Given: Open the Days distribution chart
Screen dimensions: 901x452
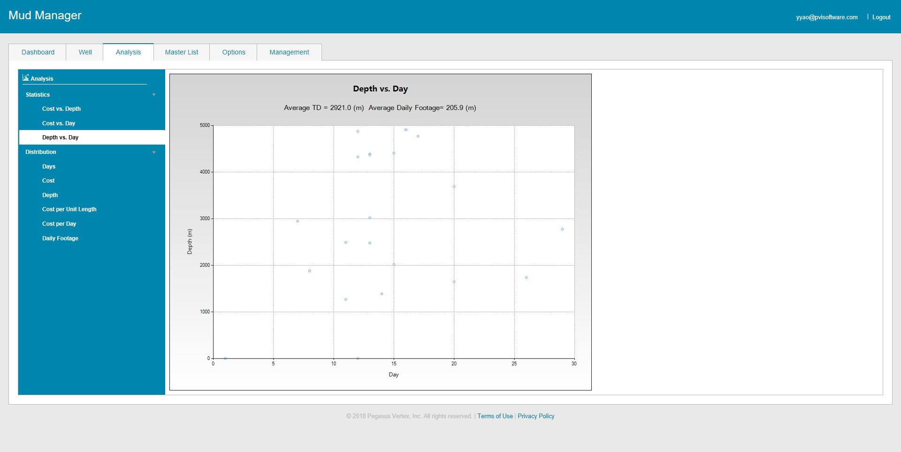Looking at the screenshot, I should click(x=49, y=167).
